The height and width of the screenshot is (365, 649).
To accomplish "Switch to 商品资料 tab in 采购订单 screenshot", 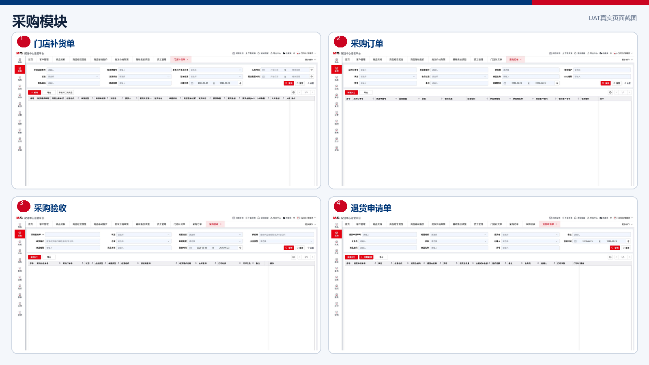I will [377, 60].
